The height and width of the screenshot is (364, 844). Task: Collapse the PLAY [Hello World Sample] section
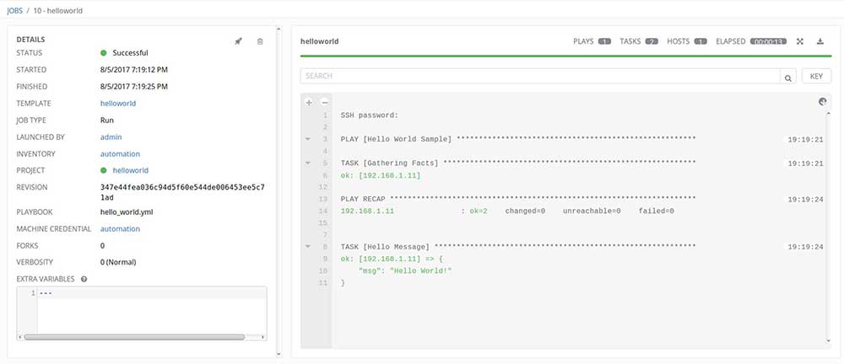(x=309, y=138)
